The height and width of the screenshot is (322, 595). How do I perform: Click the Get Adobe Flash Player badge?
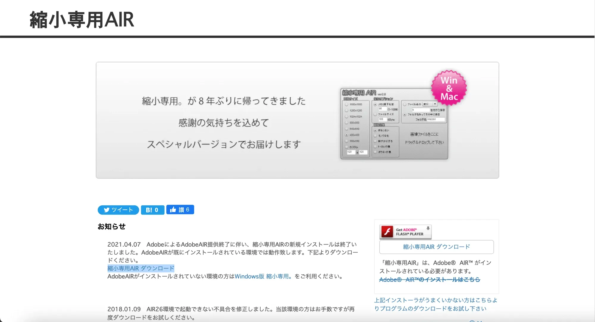tap(405, 232)
